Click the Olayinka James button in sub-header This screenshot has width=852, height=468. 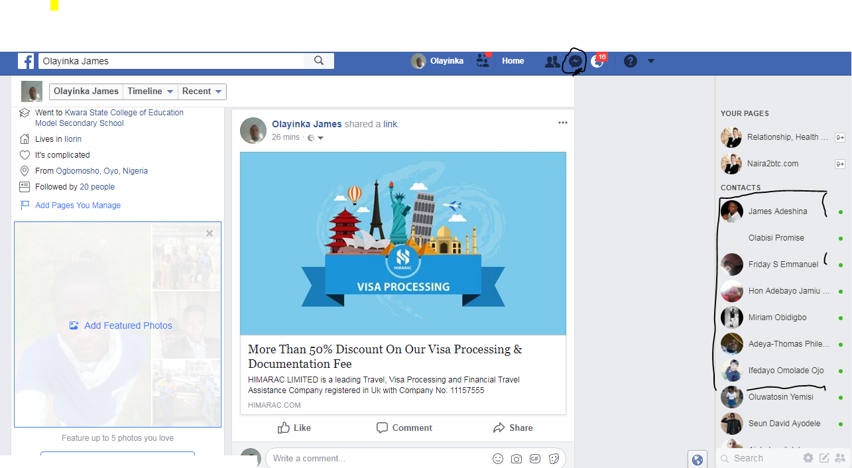click(x=86, y=91)
